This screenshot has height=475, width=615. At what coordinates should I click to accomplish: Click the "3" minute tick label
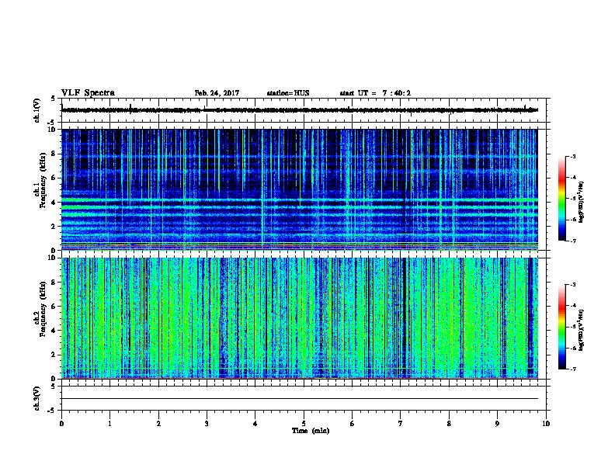pyautogui.click(x=207, y=424)
